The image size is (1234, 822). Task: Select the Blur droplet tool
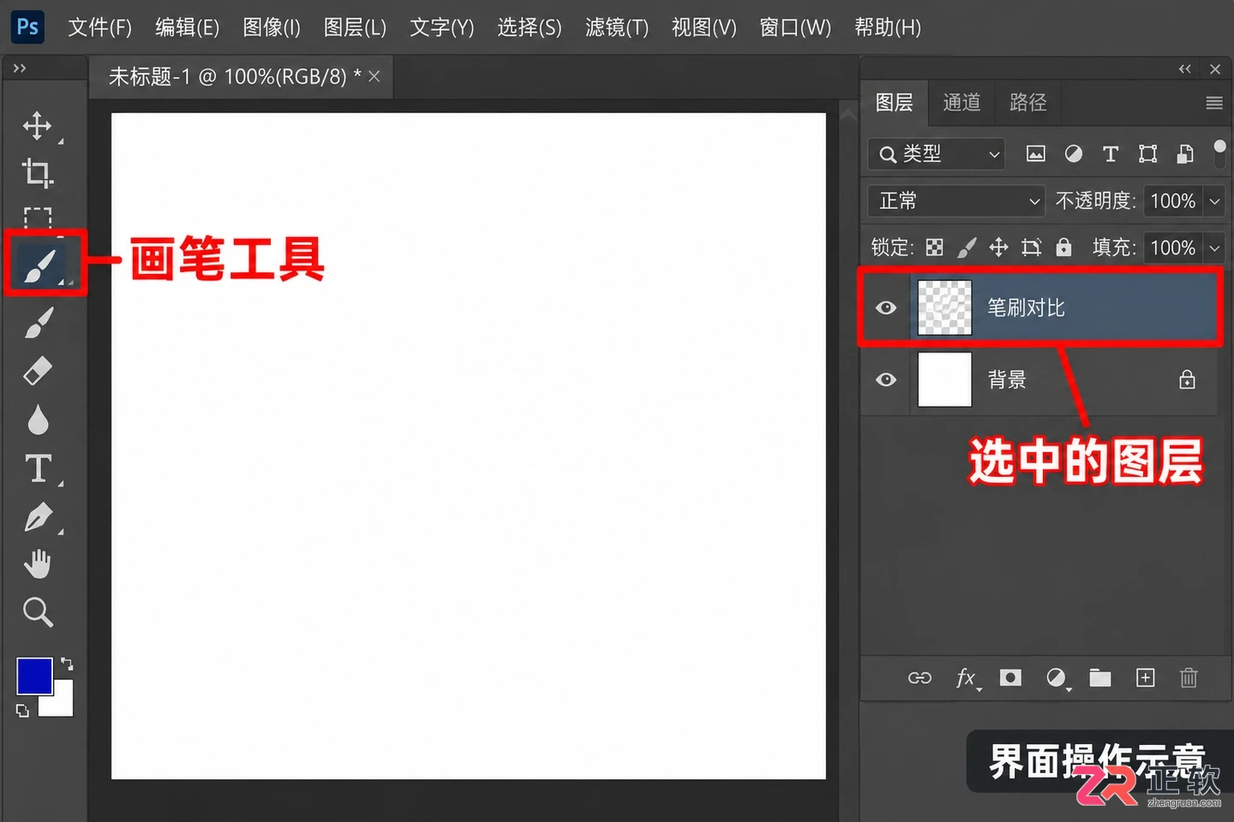click(x=38, y=420)
